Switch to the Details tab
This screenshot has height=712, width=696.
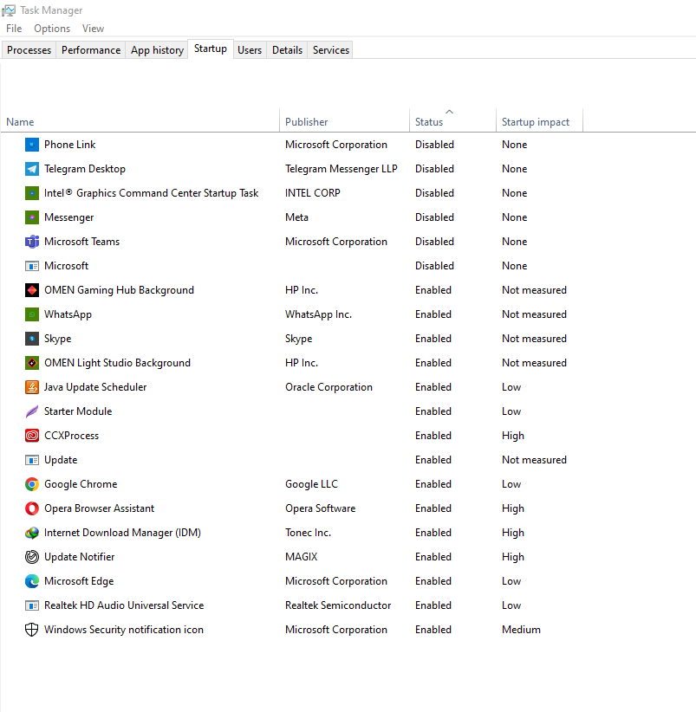[x=287, y=50]
